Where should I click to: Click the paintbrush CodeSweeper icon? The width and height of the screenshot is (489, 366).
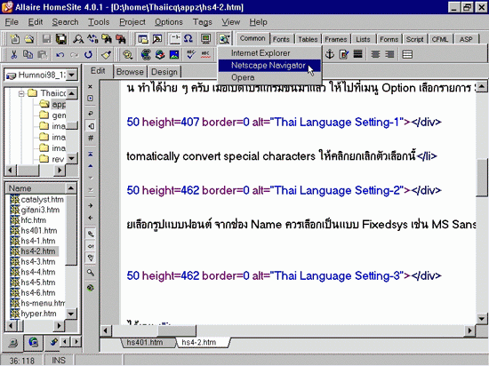click(x=106, y=55)
